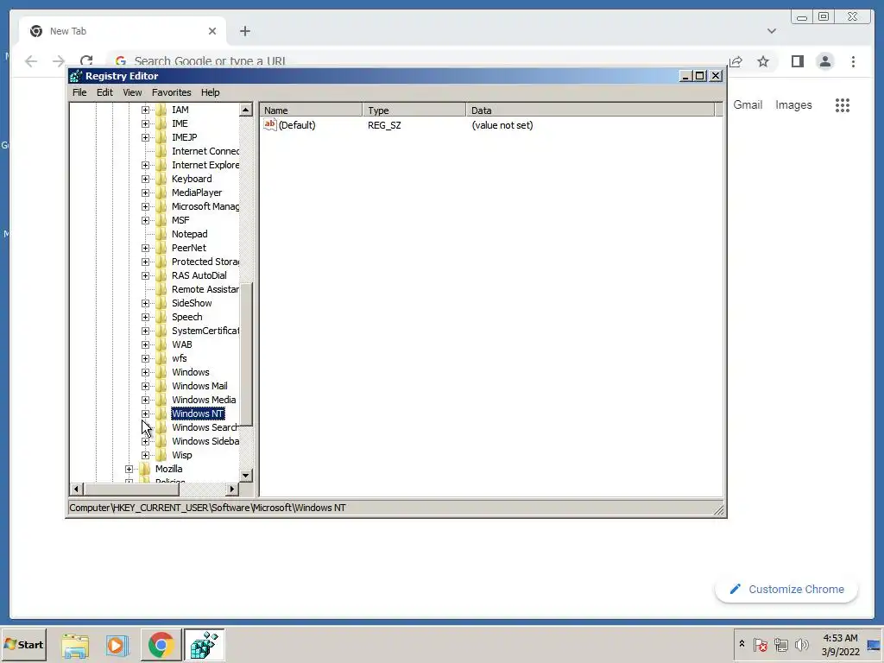
Task: Open Chrome side panel icon
Action: coord(797,61)
